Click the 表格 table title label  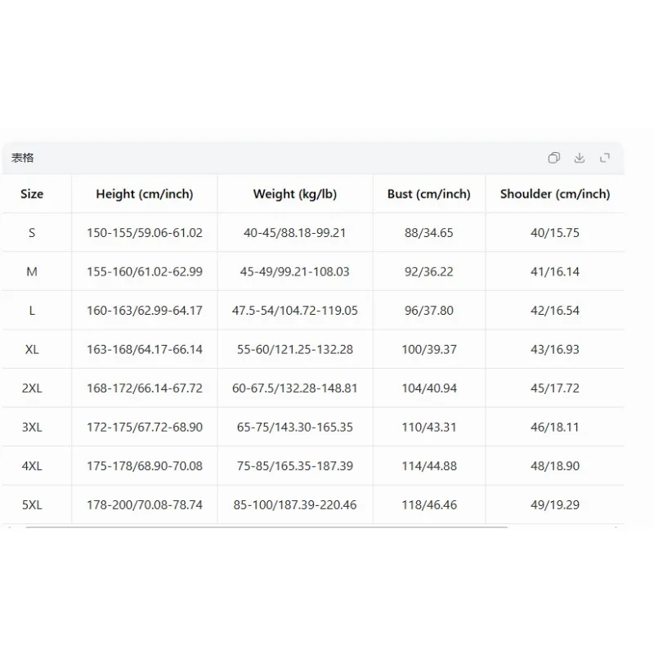[x=23, y=158]
